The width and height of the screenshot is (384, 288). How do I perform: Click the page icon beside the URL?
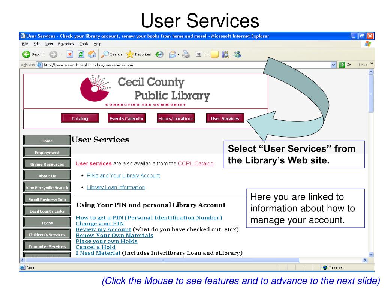(40, 65)
